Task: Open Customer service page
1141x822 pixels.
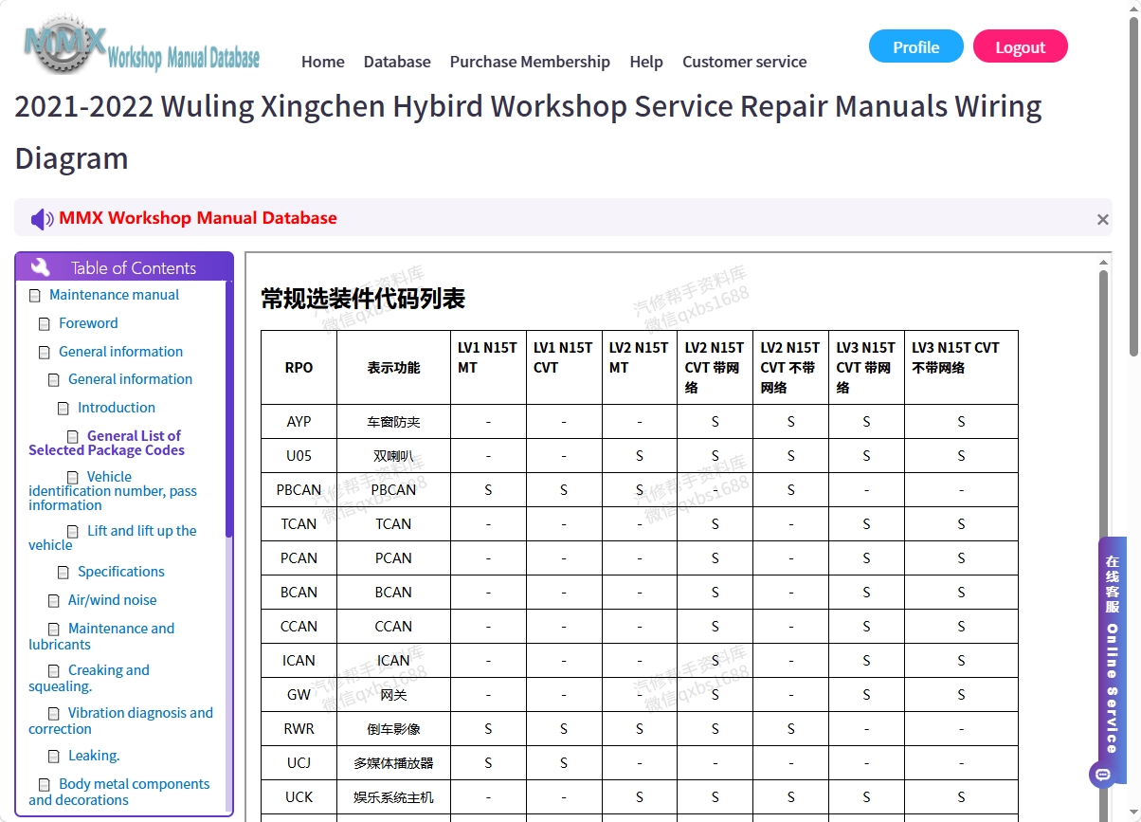Action: 745,62
